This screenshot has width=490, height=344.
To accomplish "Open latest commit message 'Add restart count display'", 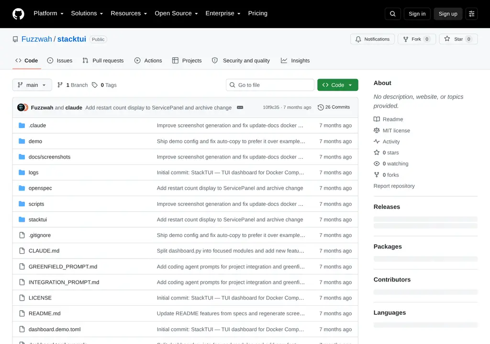I will click(x=158, y=107).
